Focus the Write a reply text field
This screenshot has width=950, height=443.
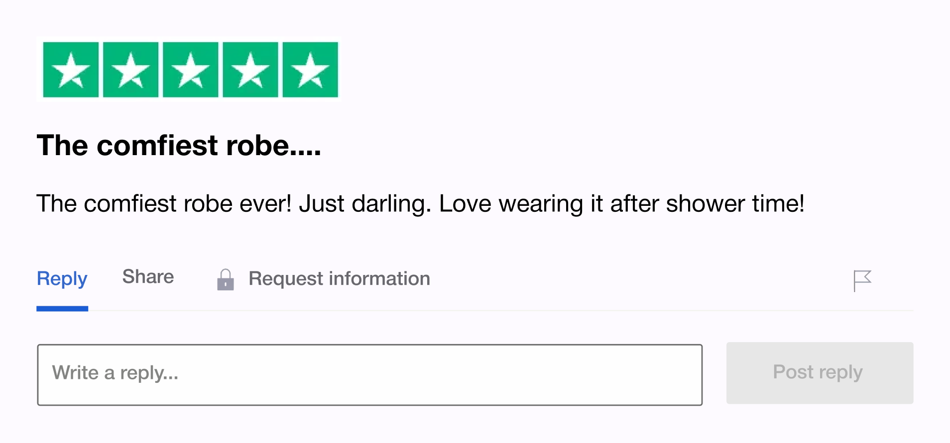pos(369,375)
